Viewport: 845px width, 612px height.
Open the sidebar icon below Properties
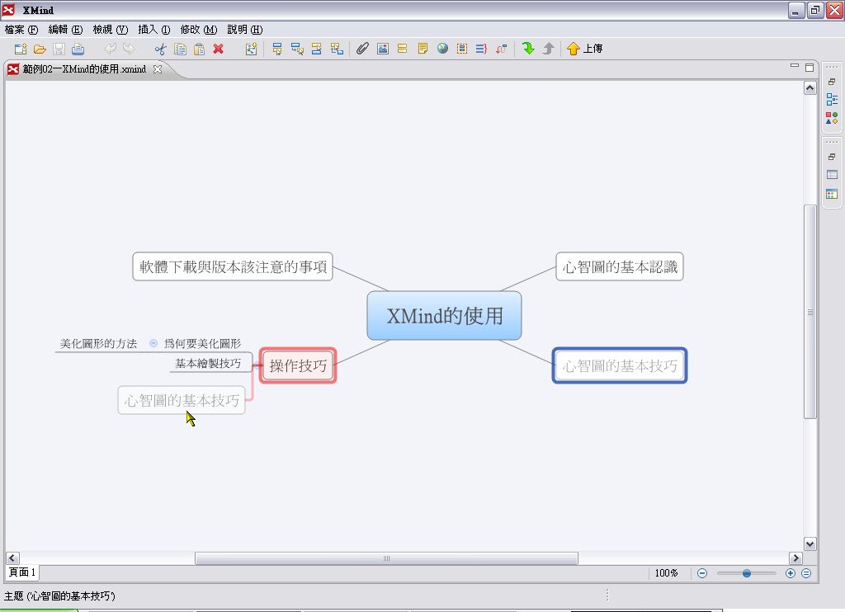point(832,194)
